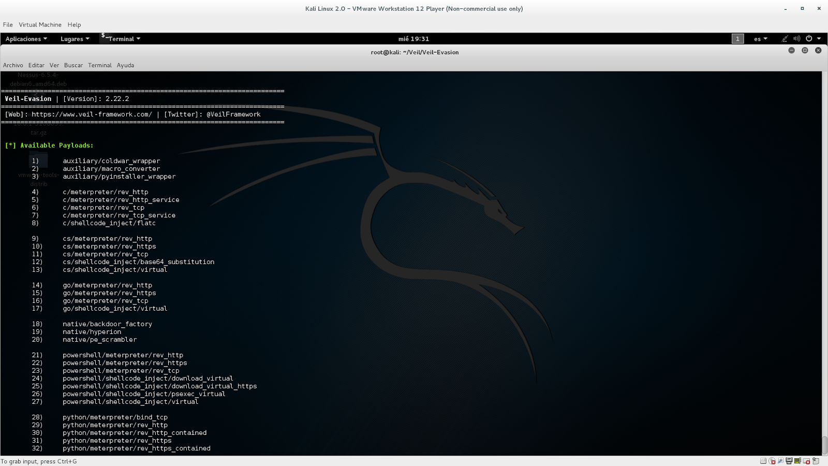Expand the Terminal app menu in top panel
The width and height of the screenshot is (828, 466).
121,39
